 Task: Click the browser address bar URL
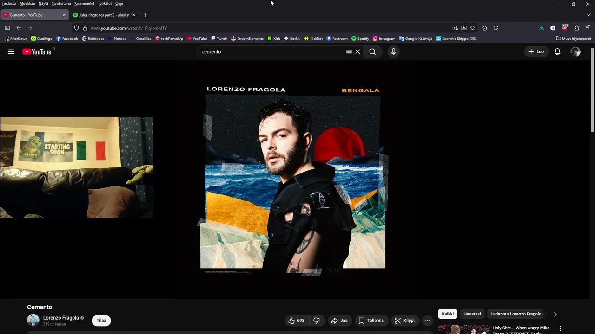[129, 28]
